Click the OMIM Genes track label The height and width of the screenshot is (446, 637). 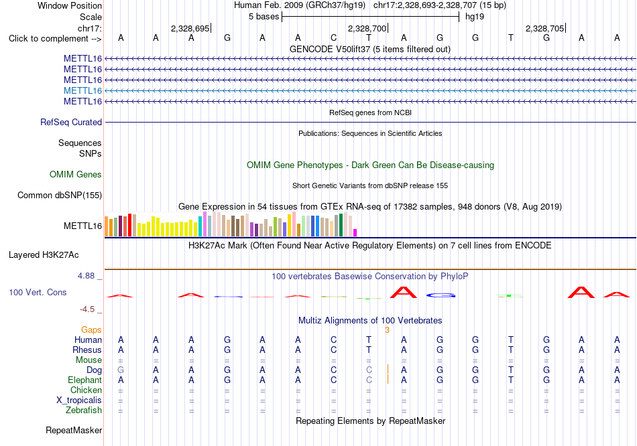pos(76,175)
